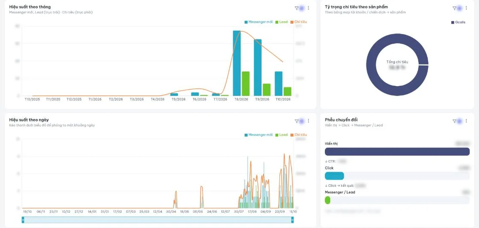Click the Tỷ trọng chi tiêu theo sản phẩm title
Viewport: 479px width, 228px height.
(x=357, y=7)
